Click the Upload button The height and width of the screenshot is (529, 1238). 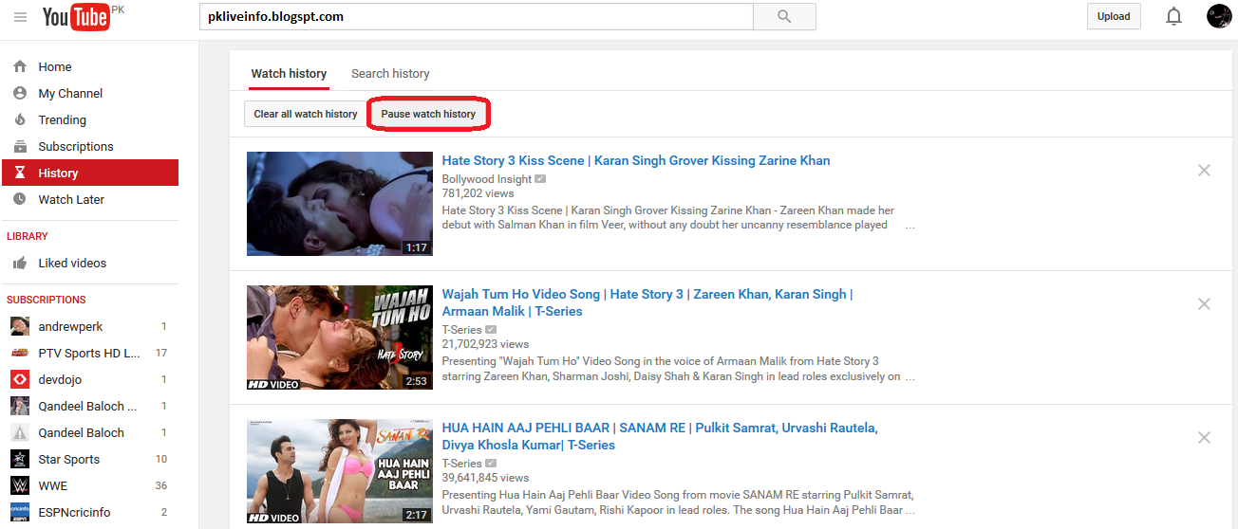point(1114,16)
